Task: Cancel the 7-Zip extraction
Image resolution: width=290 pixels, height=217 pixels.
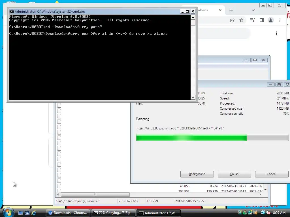Action: click(272, 174)
